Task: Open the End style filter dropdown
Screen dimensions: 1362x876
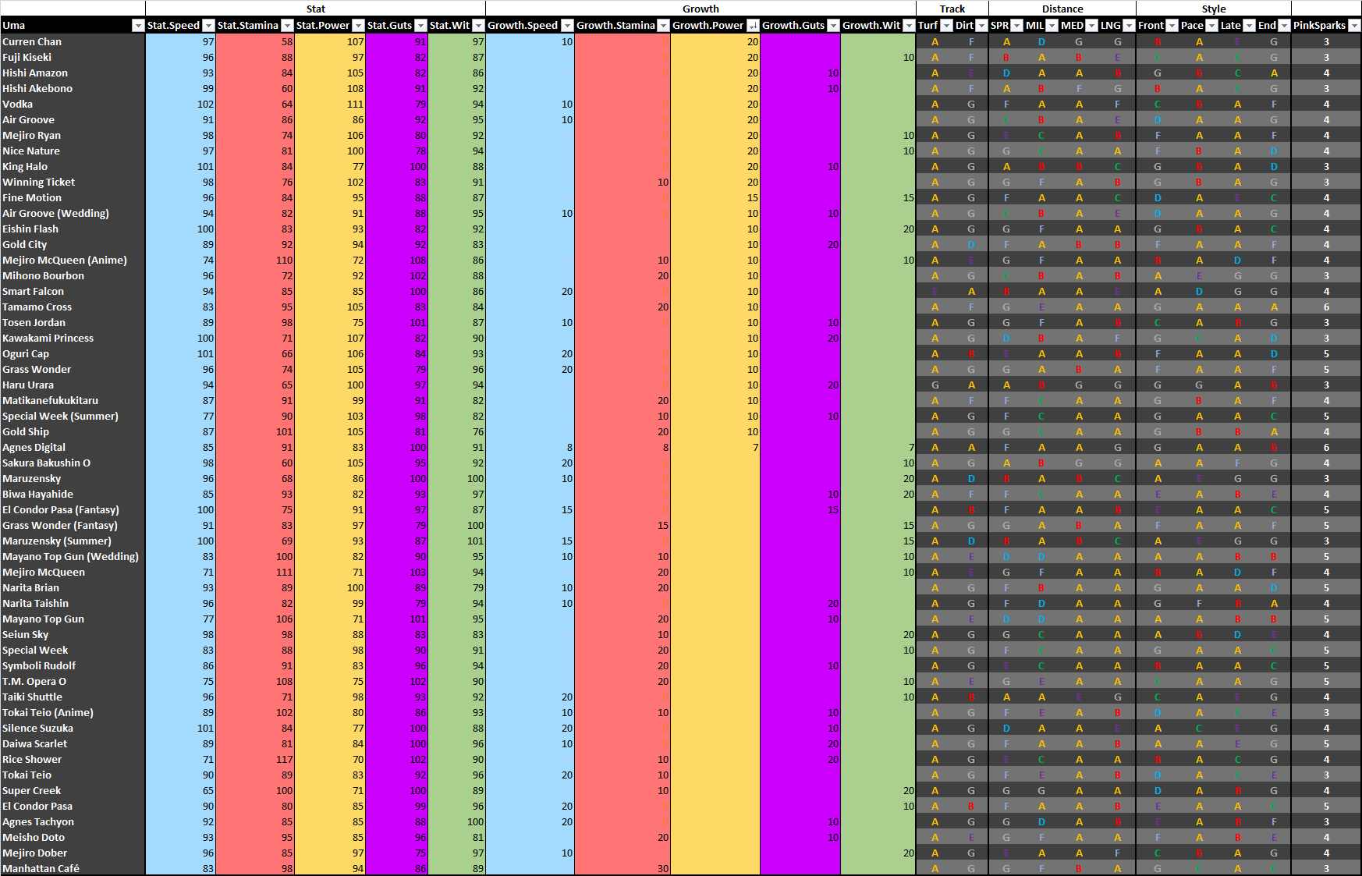Action: coord(1284,26)
